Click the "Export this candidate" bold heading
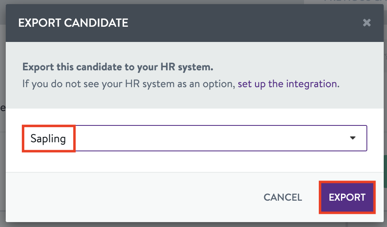The image size is (387, 227). pos(117,67)
